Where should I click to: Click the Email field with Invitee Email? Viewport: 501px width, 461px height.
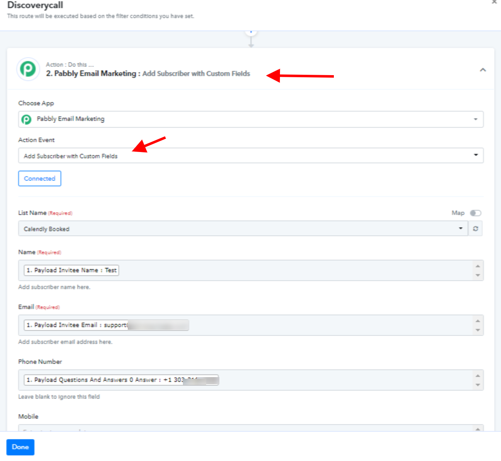(x=250, y=325)
